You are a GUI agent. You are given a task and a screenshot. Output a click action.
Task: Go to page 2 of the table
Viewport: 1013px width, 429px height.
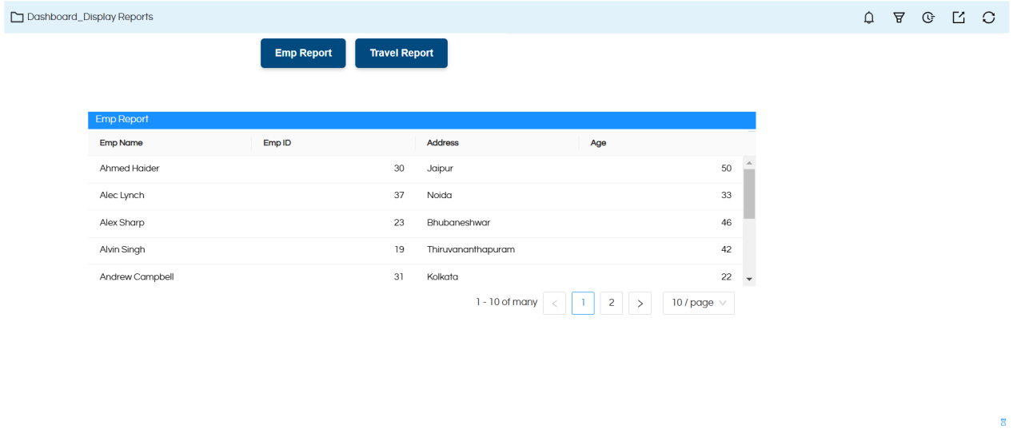click(612, 303)
